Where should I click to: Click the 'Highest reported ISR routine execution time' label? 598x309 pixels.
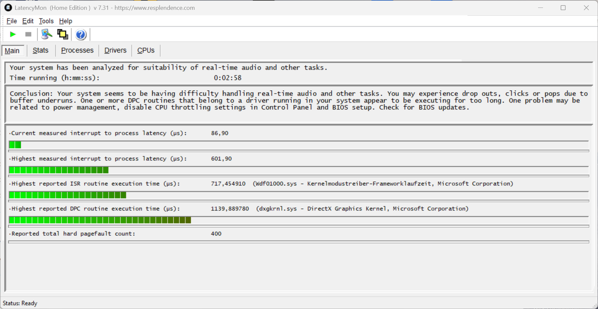(96, 184)
